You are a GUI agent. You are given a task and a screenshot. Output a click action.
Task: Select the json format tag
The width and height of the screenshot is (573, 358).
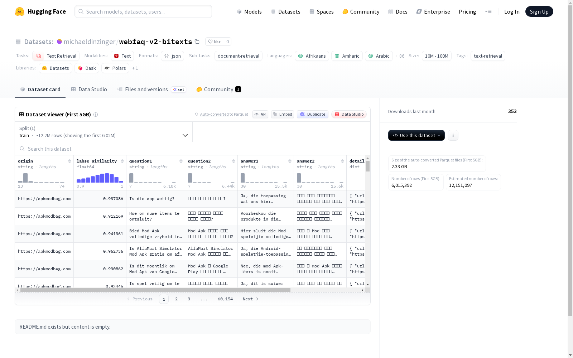[172, 56]
